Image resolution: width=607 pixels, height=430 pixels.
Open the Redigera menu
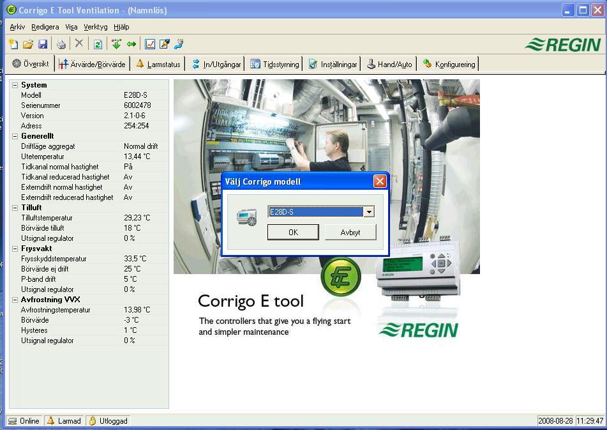click(45, 27)
